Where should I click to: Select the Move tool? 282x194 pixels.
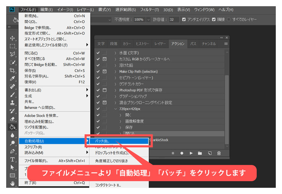(12, 38)
